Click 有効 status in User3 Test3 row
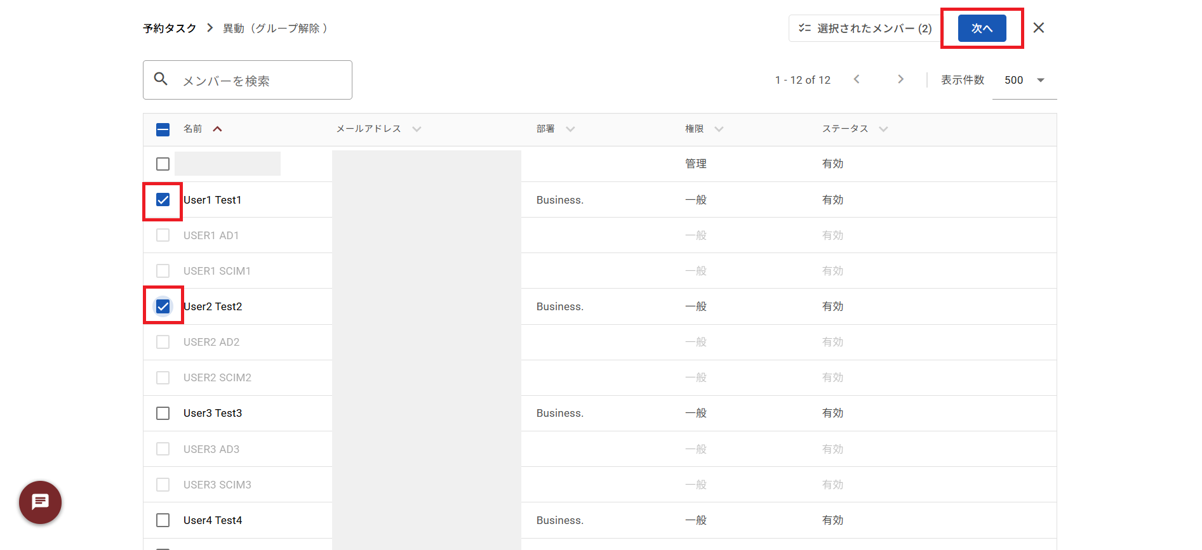 (832, 413)
